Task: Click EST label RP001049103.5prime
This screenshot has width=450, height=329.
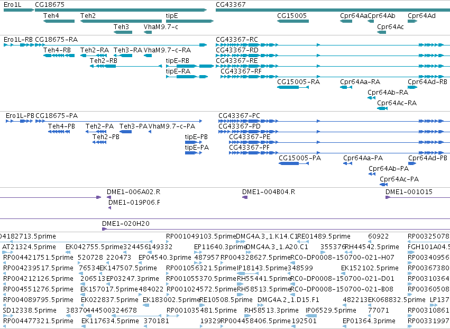Action: [x=201, y=236]
